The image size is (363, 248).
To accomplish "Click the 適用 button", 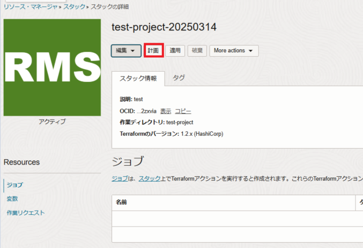I will coord(175,51).
